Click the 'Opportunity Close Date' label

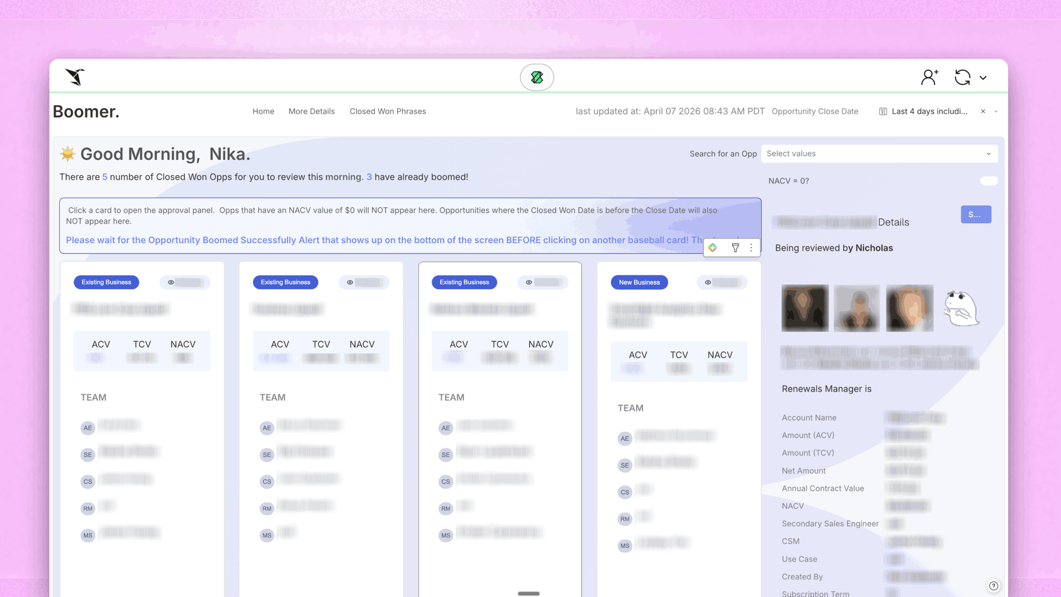(815, 111)
